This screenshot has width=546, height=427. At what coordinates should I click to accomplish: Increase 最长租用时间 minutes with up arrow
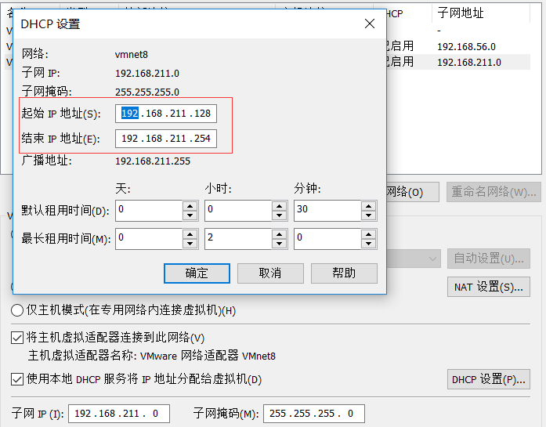pyautogui.click(x=369, y=234)
